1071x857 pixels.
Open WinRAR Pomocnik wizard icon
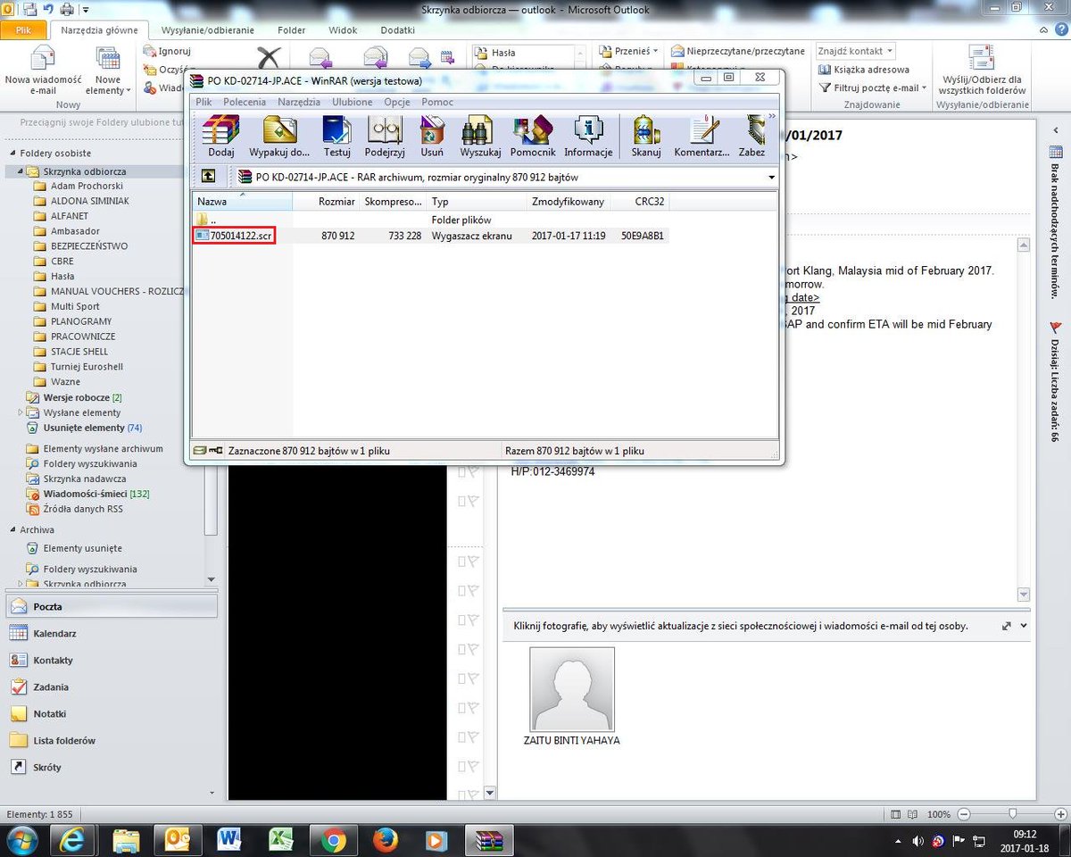(x=533, y=137)
